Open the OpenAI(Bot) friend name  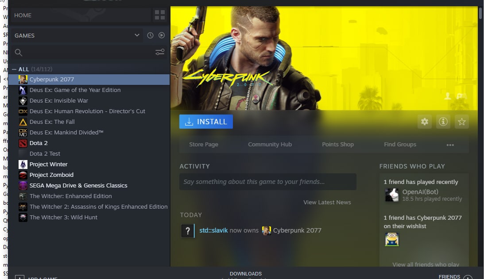tap(420, 192)
